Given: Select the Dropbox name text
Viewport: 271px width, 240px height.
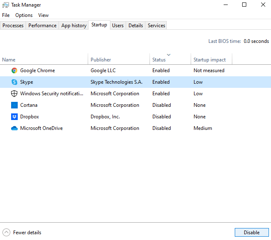Looking at the screenshot, I should pos(30,117).
